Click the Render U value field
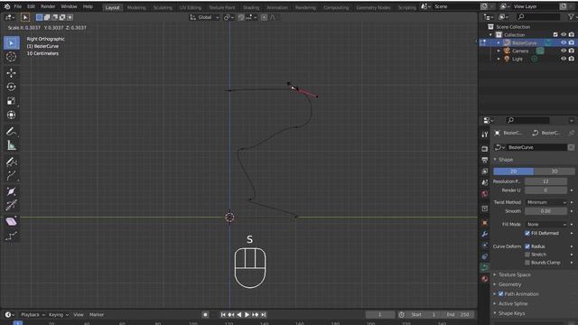The image size is (578, 325). [545, 190]
